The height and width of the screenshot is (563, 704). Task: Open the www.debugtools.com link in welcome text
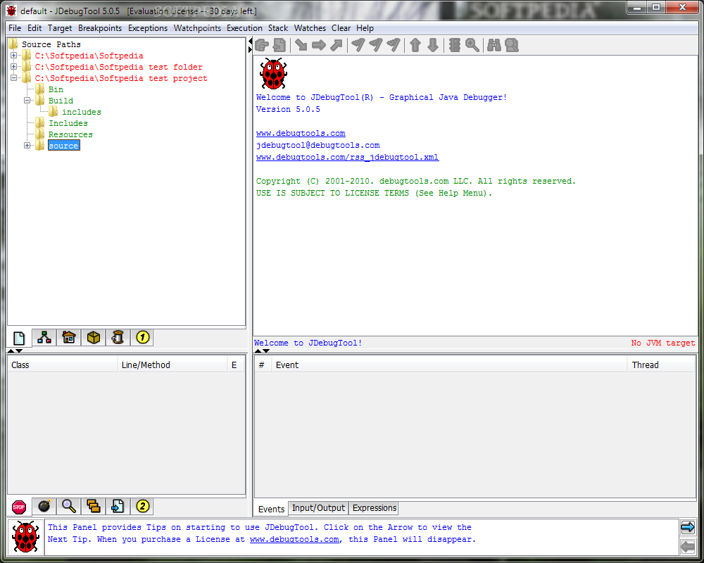coord(301,133)
